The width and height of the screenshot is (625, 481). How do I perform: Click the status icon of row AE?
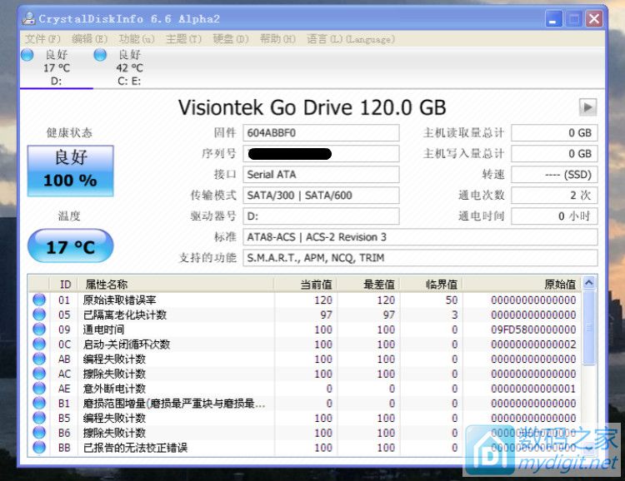coord(39,389)
